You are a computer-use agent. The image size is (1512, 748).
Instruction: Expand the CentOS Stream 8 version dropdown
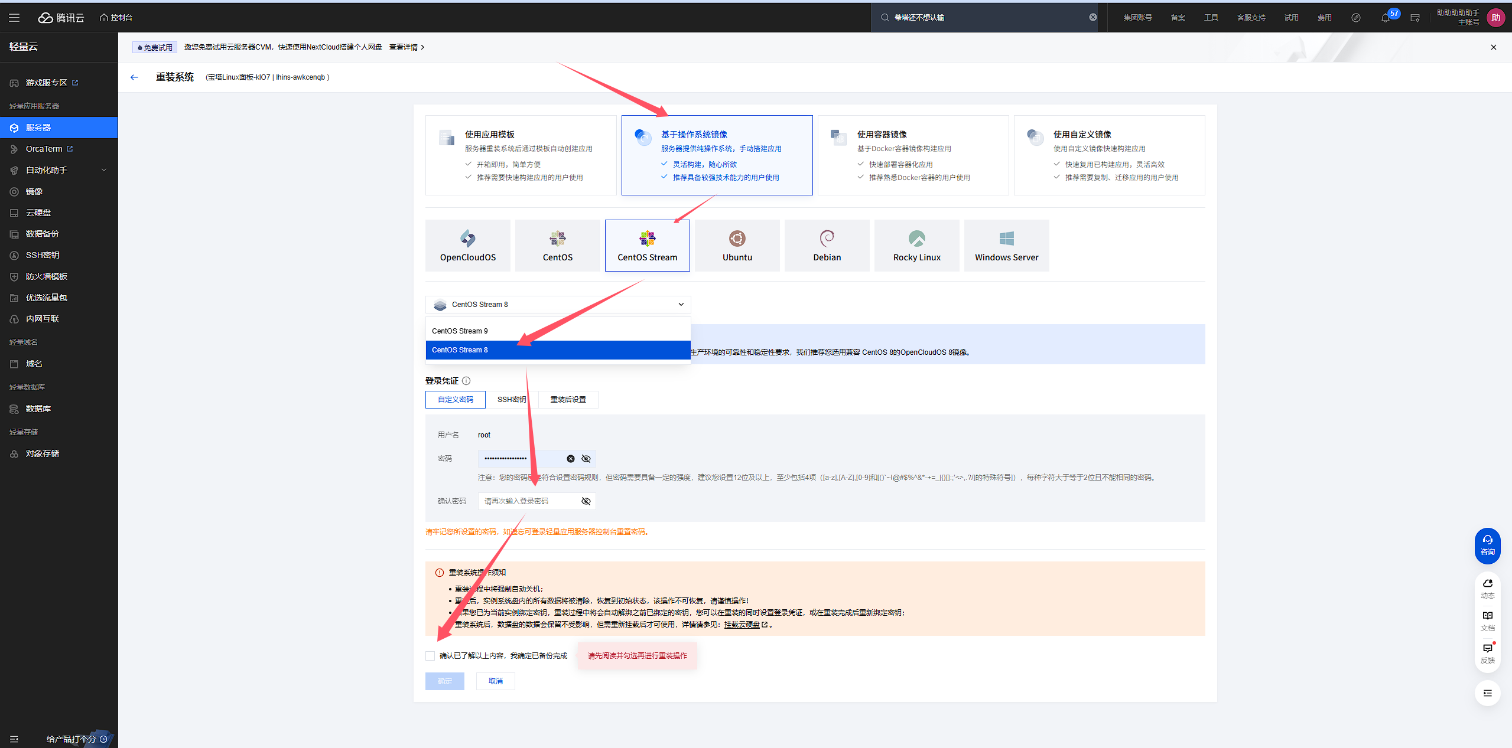tap(558, 305)
